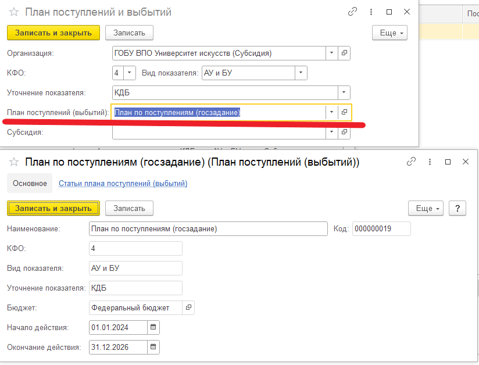Viewport: 479px width, 365px height.
Task: Expand the Уточнение показателя КДБ dropdown
Action: coord(344,92)
